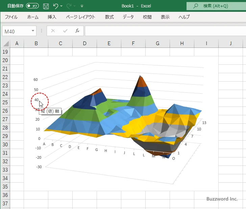Select row 25 header
The width and height of the screenshot is (246, 209).
(x=5, y=102)
